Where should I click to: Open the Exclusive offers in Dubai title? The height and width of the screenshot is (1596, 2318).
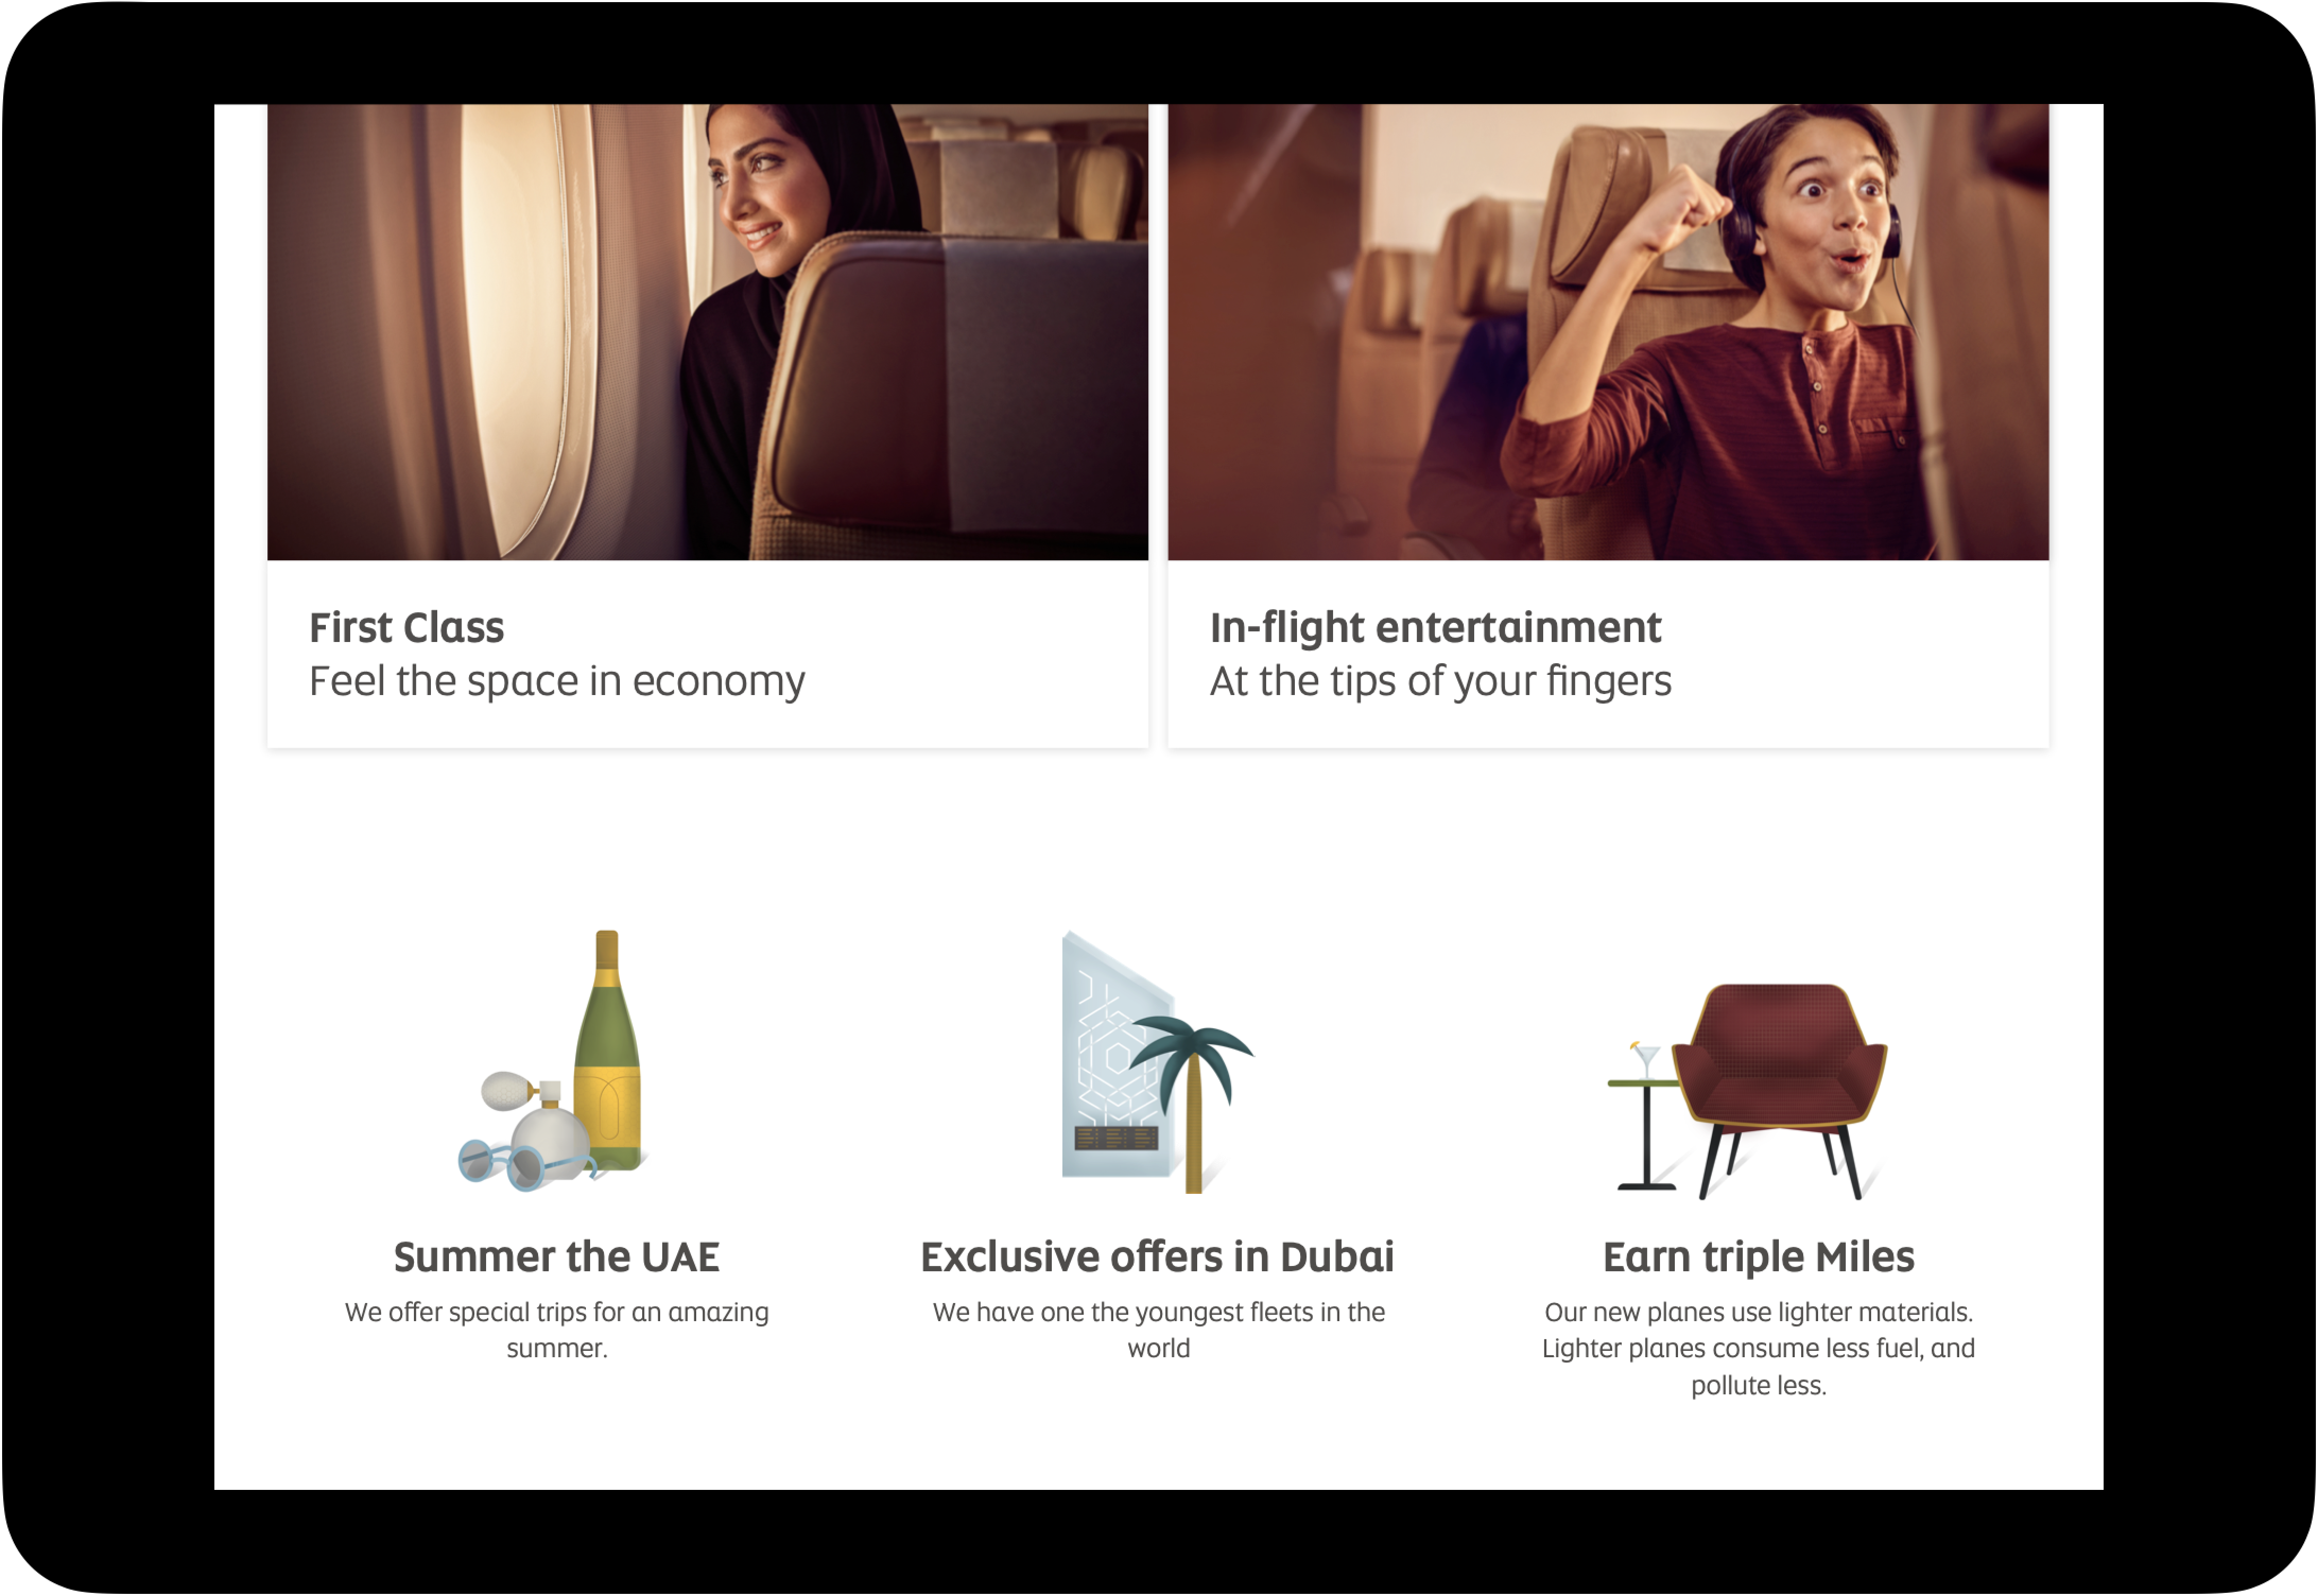point(1158,1258)
